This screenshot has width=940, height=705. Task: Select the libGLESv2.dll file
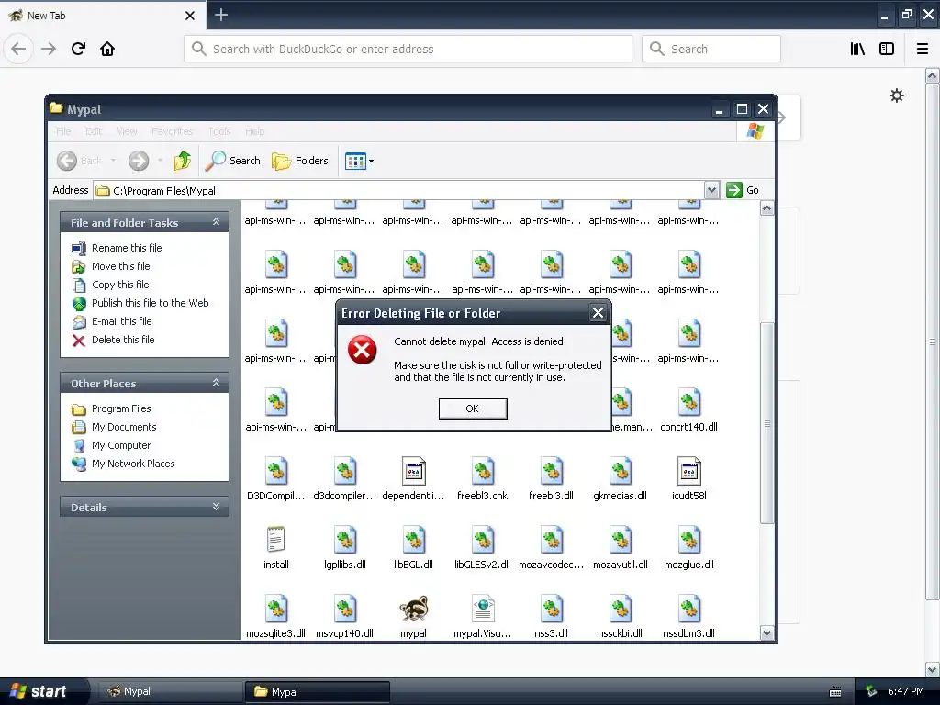[482, 549]
